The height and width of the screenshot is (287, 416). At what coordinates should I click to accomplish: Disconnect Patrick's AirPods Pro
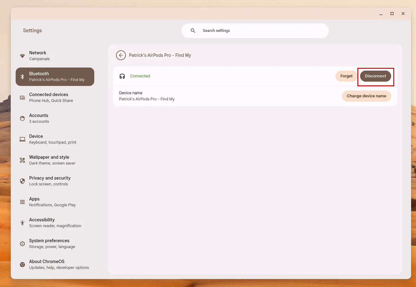pos(375,76)
